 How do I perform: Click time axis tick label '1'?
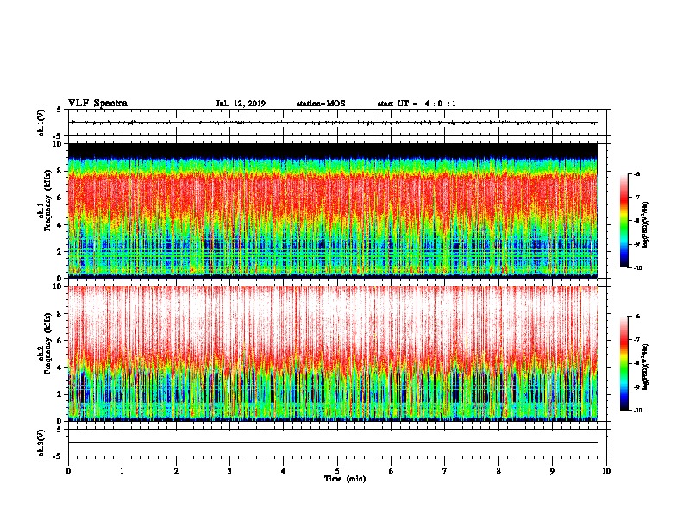[122, 471]
